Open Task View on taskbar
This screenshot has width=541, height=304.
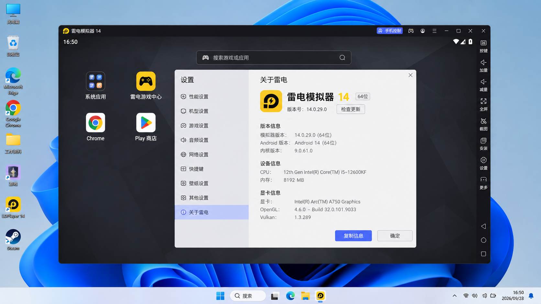[275, 296]
